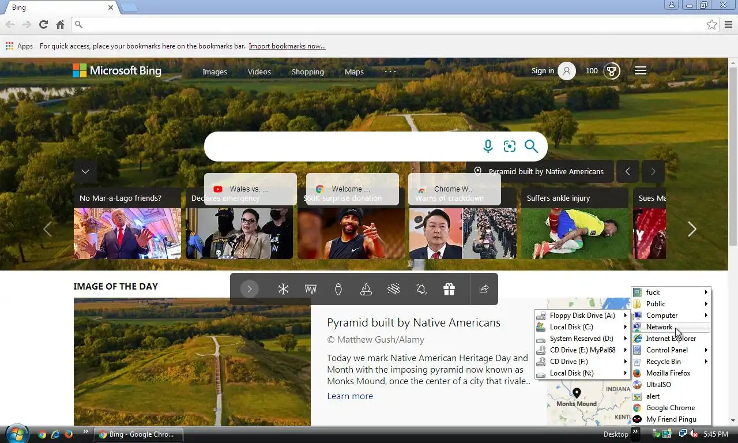Screen dimensions: 738x443
Task: Click the Bing - Google Chrome taskbar button
Action: (139, 434)
